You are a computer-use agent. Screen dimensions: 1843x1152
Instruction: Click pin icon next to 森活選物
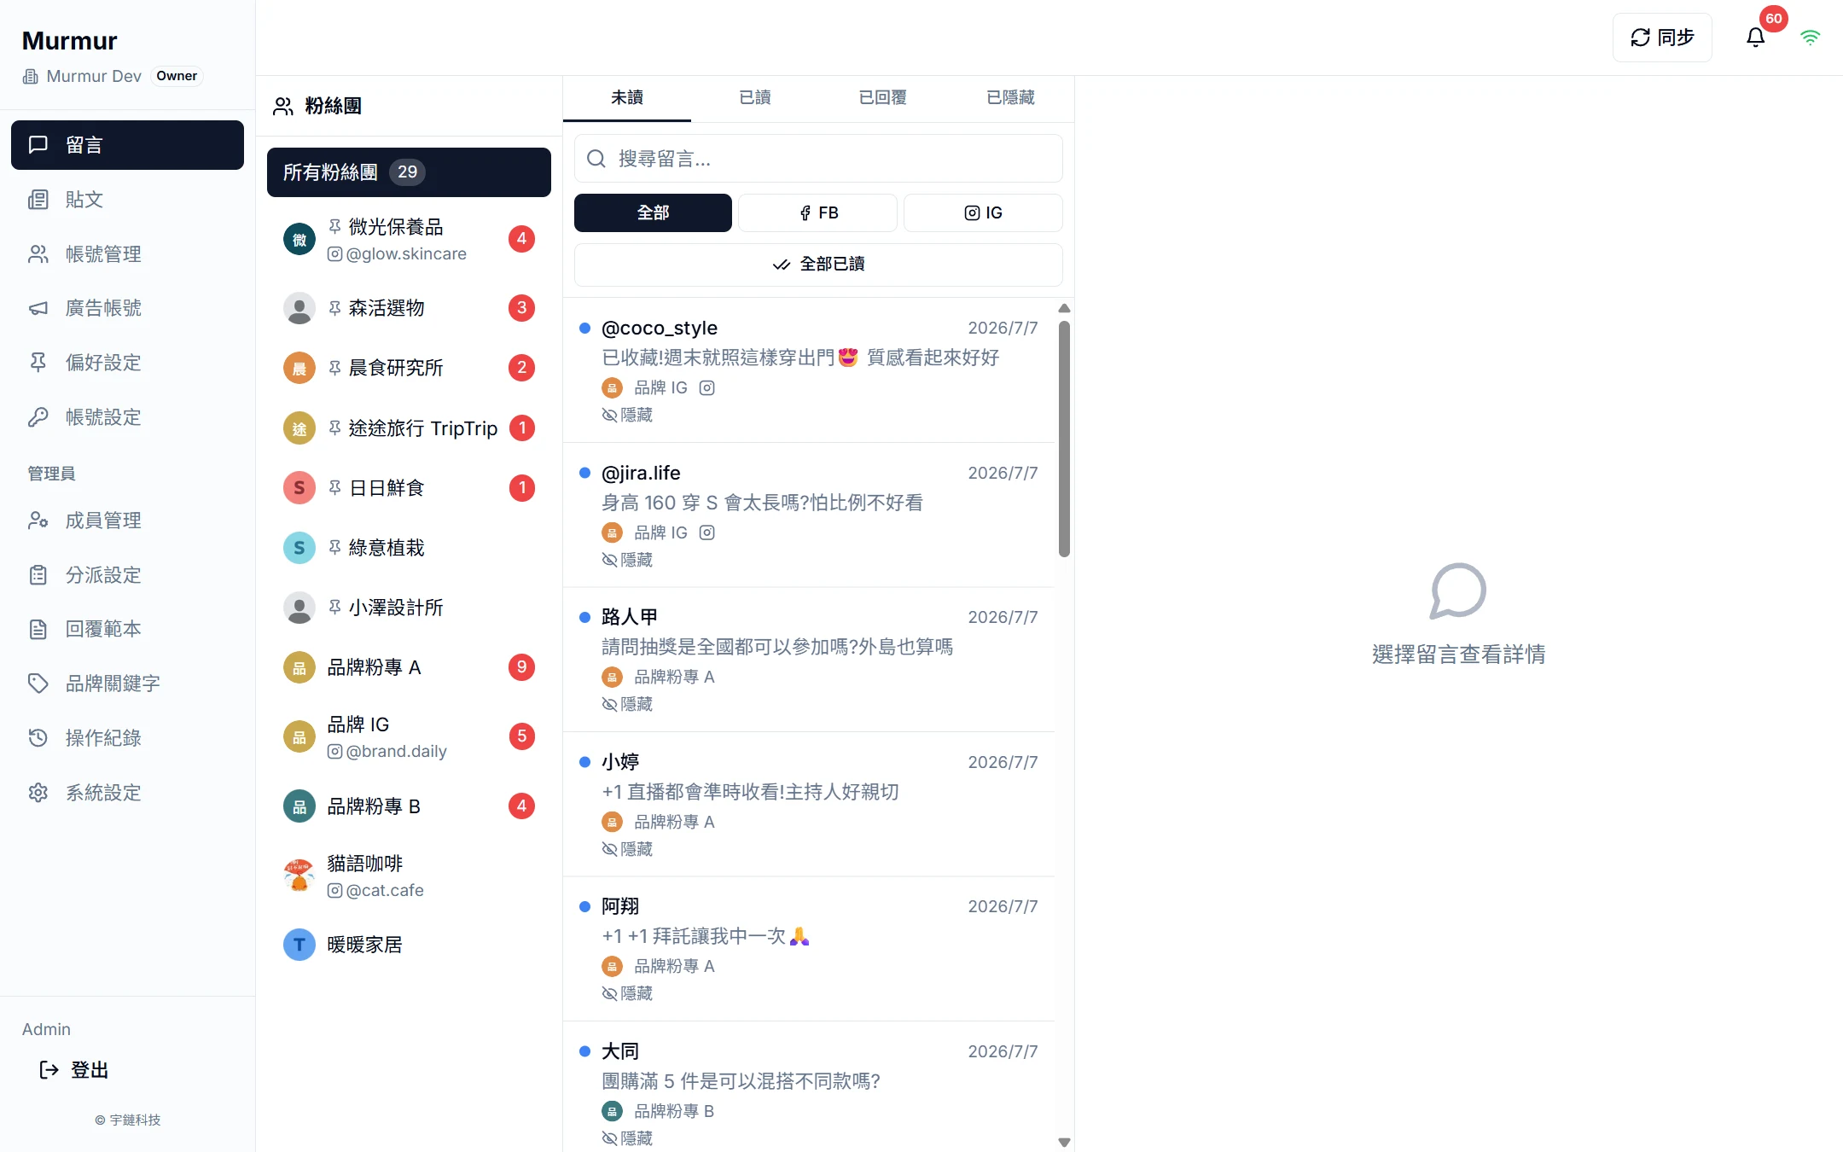334,308
